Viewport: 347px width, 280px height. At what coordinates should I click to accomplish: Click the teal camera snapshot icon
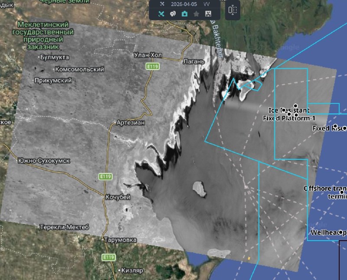pos(184,14)
